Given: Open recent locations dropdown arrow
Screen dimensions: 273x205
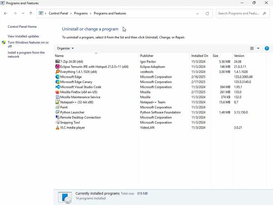Looking at the screenshot, I should (x=23, y=13).
